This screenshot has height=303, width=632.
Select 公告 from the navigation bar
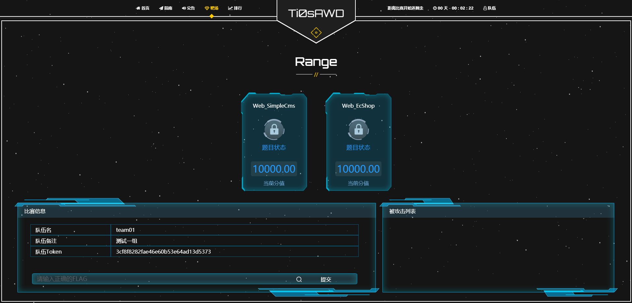point(191,8)
